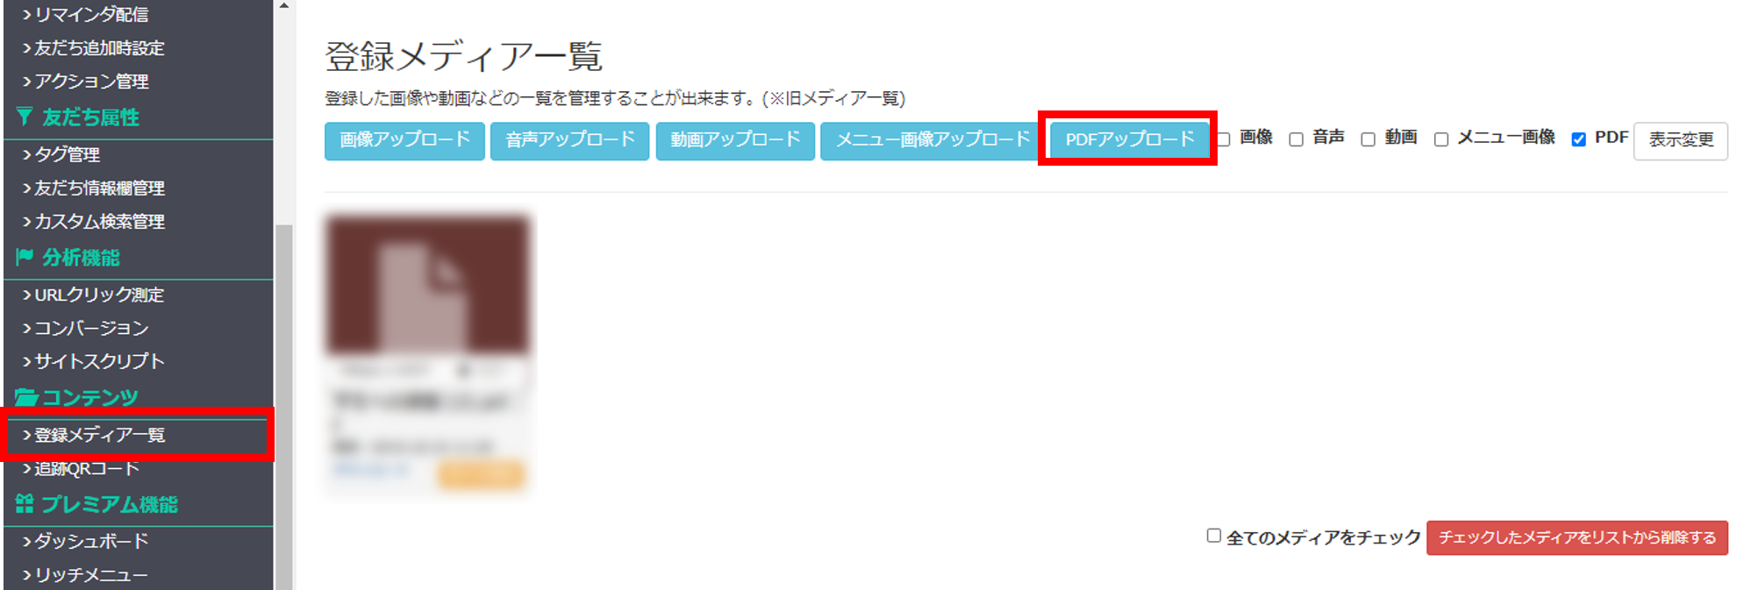The width and height of the screenshot is (1758, 590).
Task: Click the folder icon beside コンテンツ
Action: point(25,397)
